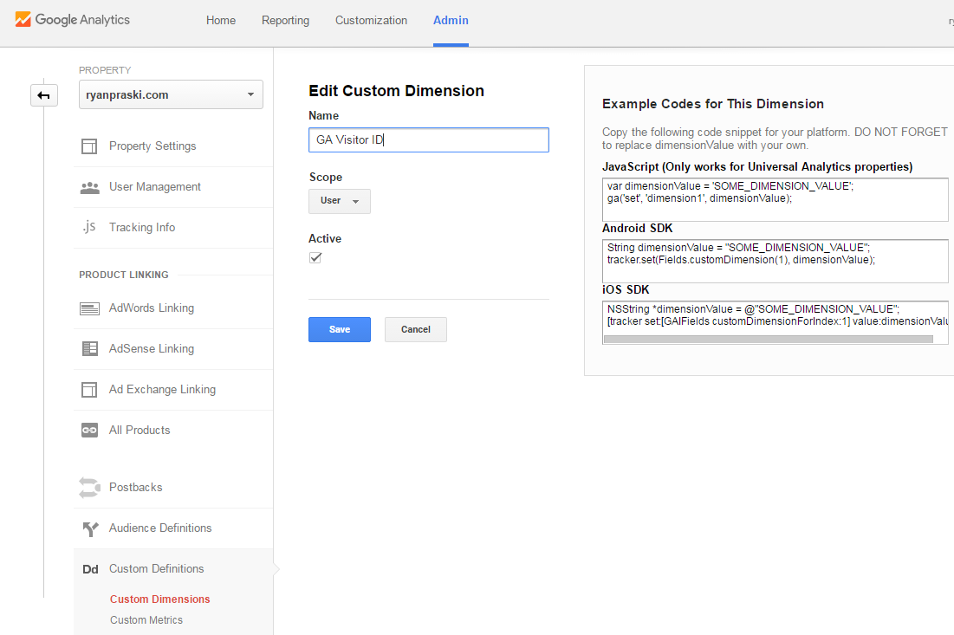954x635 pixels.
Task: Click the Edit Custom Dimension heading
Action: point(397,91)
